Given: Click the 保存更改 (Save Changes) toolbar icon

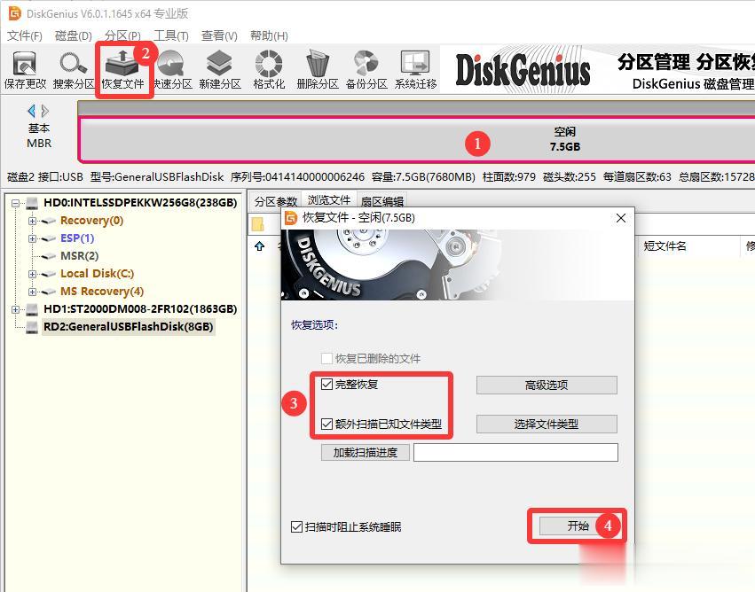Looking at the screenshot, I should [25, 70].
